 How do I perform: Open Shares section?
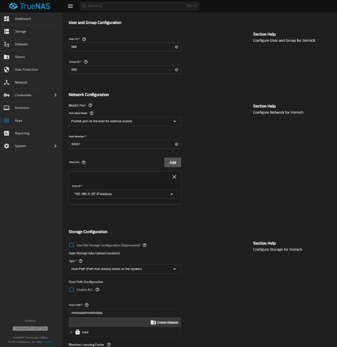tap(31, 57)
